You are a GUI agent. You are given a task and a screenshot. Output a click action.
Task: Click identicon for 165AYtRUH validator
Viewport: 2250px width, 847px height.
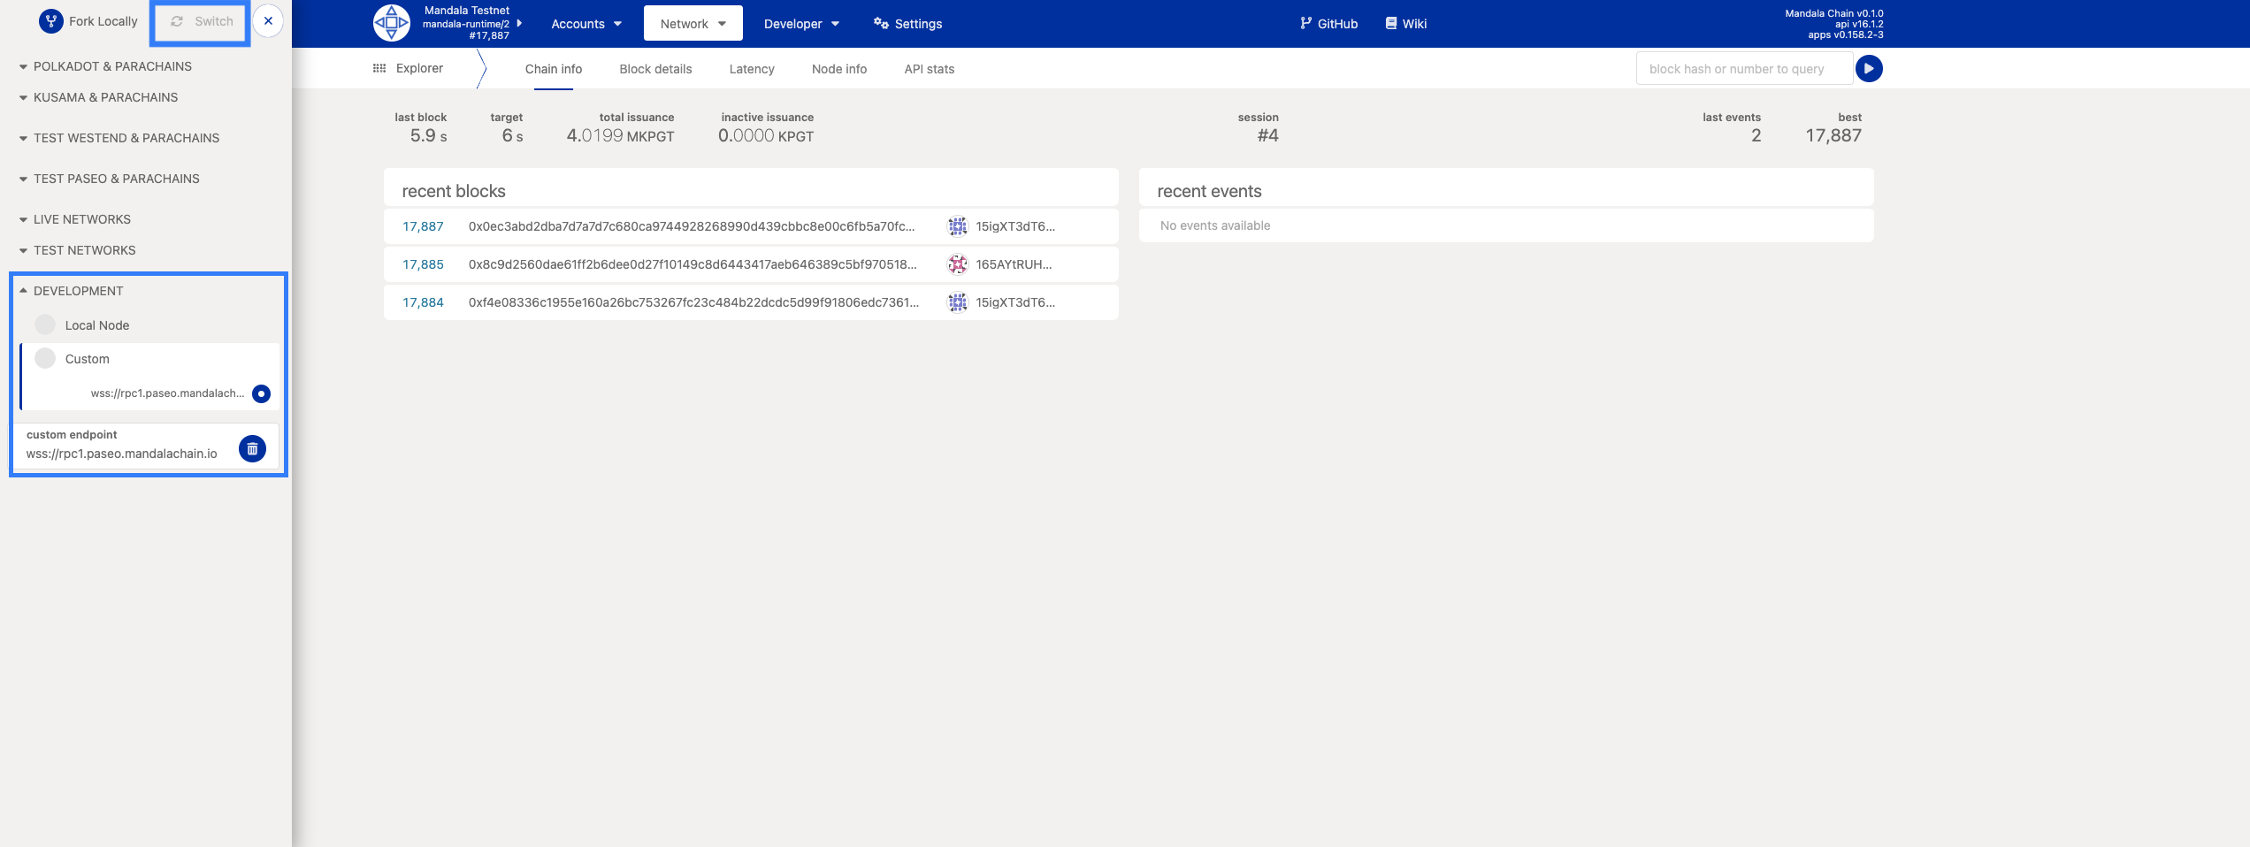pyautogui.click(x=958, y=264)
